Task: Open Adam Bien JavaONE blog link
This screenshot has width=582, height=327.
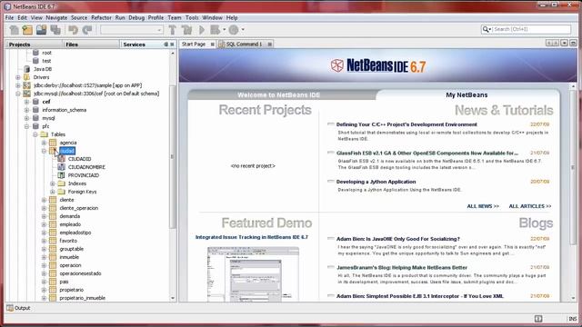Action: tap(398, 239)
